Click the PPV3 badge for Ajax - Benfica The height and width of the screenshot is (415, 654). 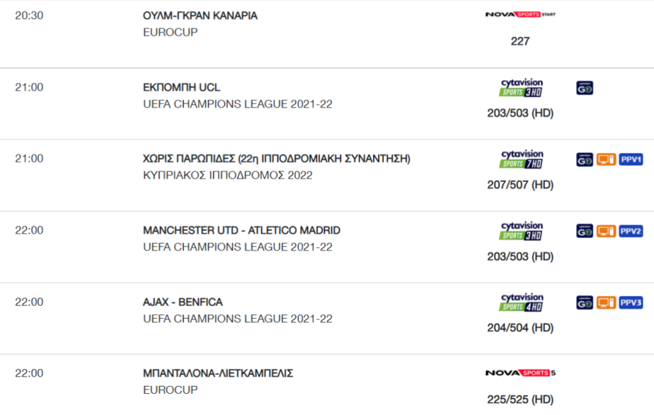click(x=631, y=302)
